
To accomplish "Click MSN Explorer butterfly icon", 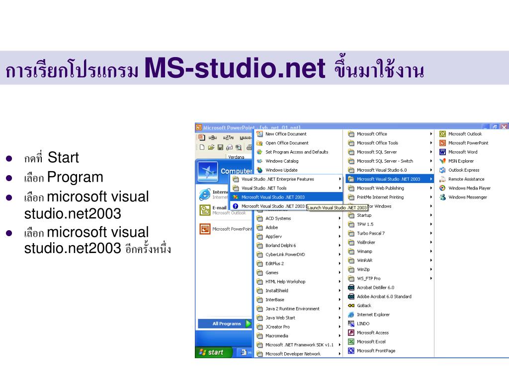I will (x=442, y=161).
